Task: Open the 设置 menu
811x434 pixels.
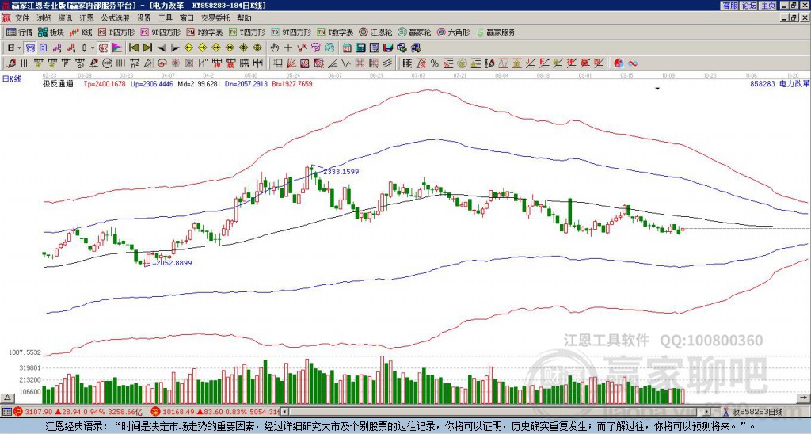Action: click(x=144, y=18)
